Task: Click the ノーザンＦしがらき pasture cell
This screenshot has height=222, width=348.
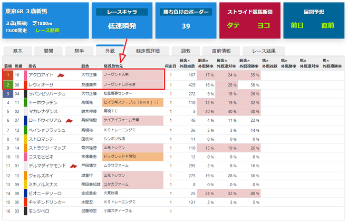Action: [133, 85]
